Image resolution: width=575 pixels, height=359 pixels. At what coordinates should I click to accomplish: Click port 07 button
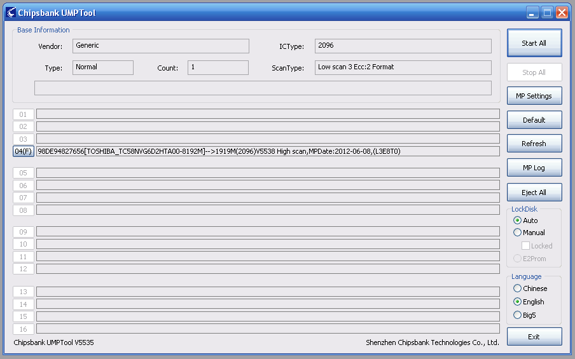[x=24, y=198]
